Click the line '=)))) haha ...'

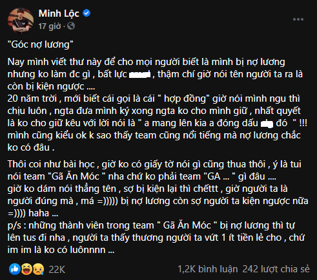click(x=33, y=213)
